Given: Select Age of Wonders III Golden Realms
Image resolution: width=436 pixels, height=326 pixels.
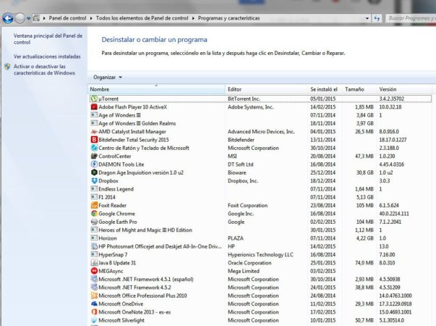Looking at the screenshot, I should click(260, 123).
